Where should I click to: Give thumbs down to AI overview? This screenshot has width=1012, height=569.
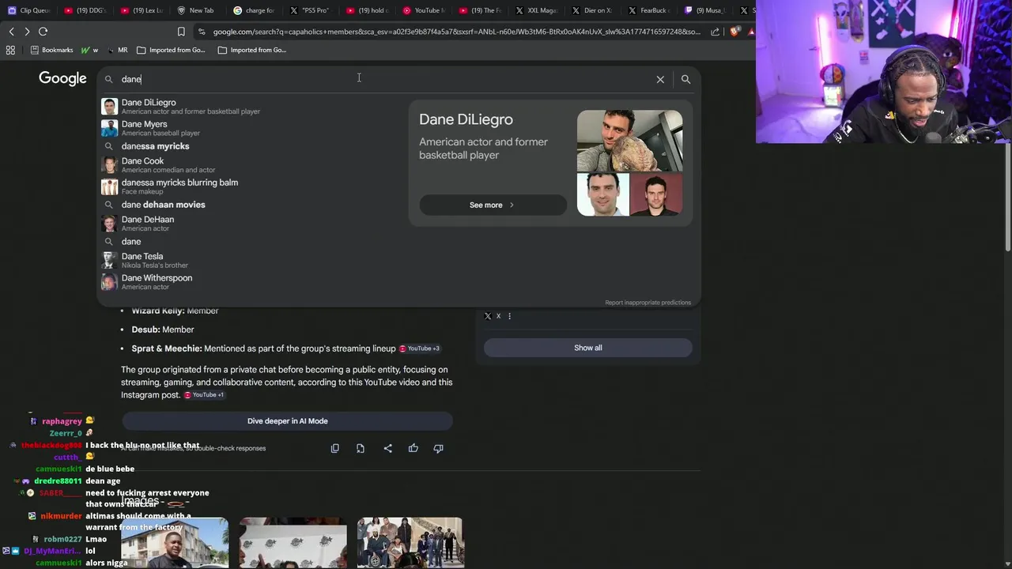(438, 448)
